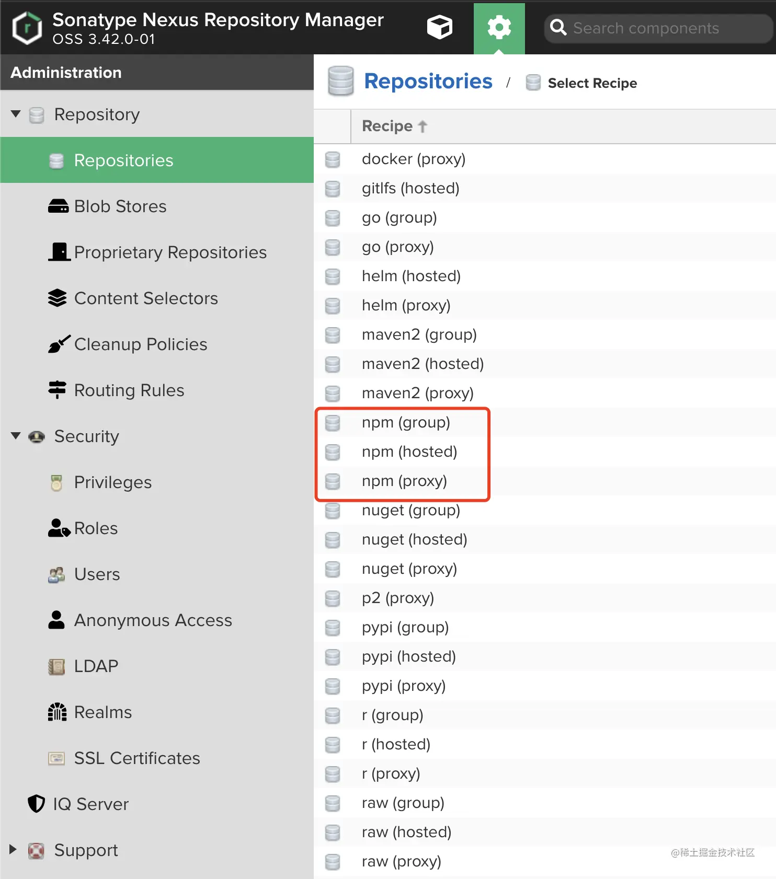Choose the helm (hosted) recipe
This screenshot has height=879, width=776.
point(411,276)
